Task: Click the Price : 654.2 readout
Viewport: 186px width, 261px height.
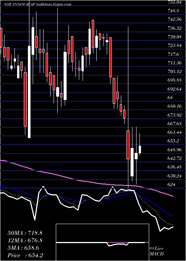Action: click(26, 255)
